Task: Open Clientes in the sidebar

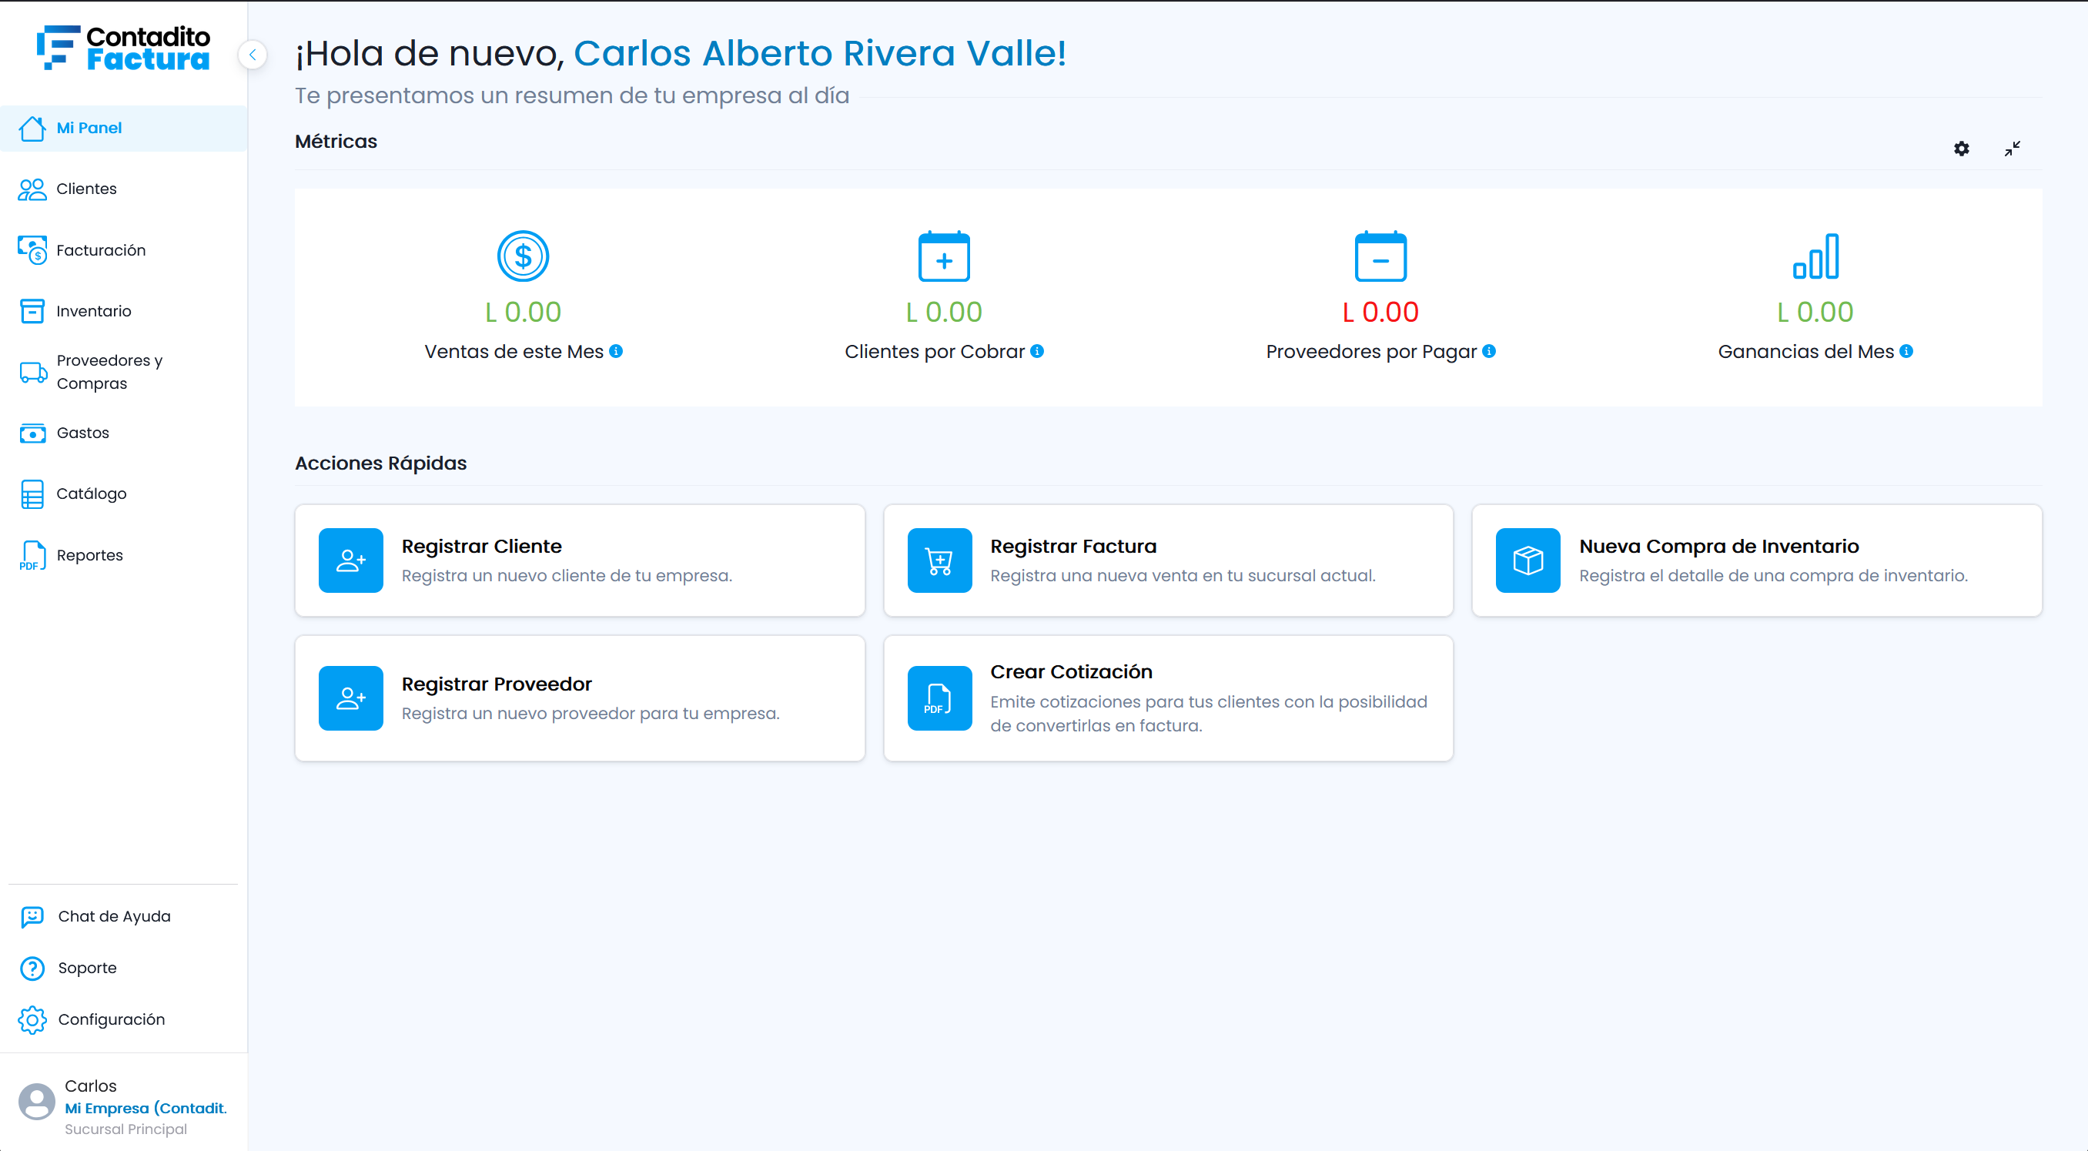Action: click(x=123, y=189)
